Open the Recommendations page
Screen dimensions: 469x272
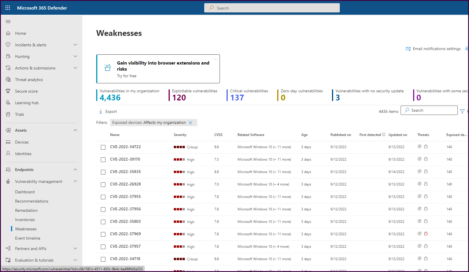(x=32, y=201)
